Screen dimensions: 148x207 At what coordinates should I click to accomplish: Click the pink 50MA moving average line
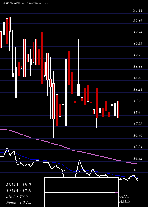[x=69, y=149]
